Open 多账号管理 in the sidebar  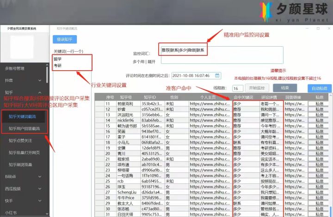23,68
